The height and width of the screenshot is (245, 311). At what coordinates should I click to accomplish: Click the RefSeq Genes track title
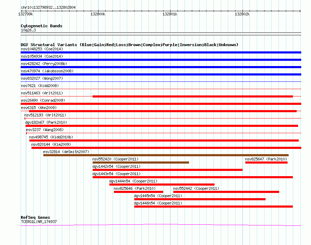tap(35, 217)
